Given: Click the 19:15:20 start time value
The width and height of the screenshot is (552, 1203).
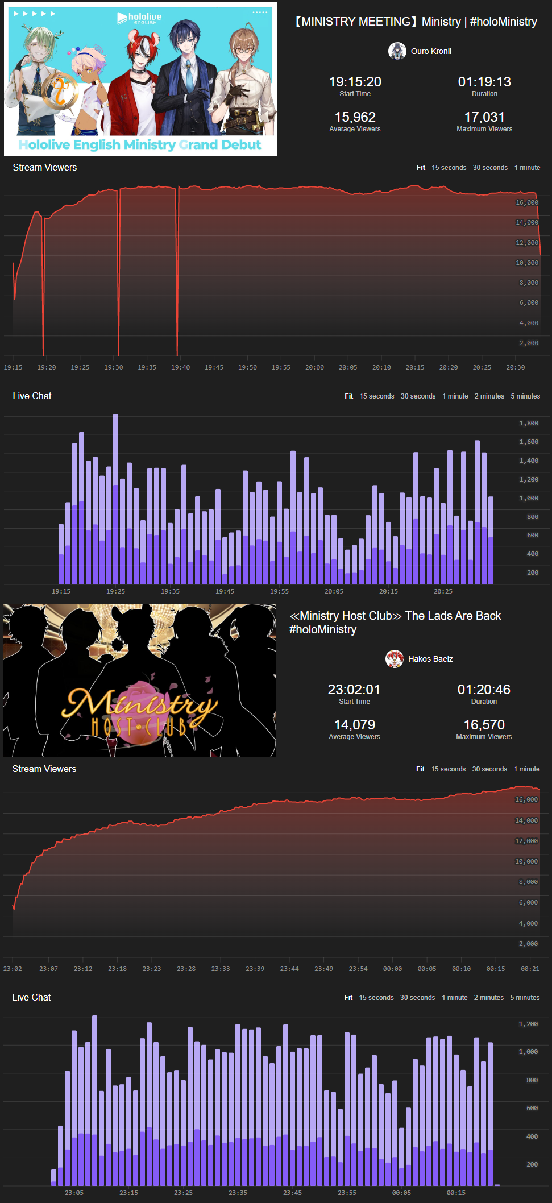Looking at the screenshot, I should (355, 82).
